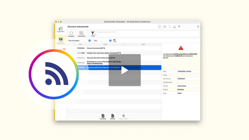Click the 'Certificat Qualibat' alert message text
Image resolution: width=249 pixels, height=140 pixels.
tap(180, 56)
